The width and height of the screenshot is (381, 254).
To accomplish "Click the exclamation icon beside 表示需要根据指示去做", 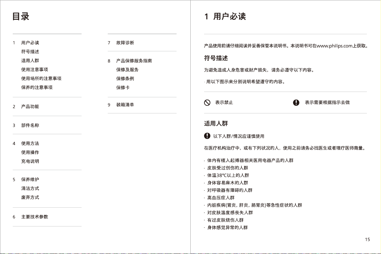I will point(296,103).
